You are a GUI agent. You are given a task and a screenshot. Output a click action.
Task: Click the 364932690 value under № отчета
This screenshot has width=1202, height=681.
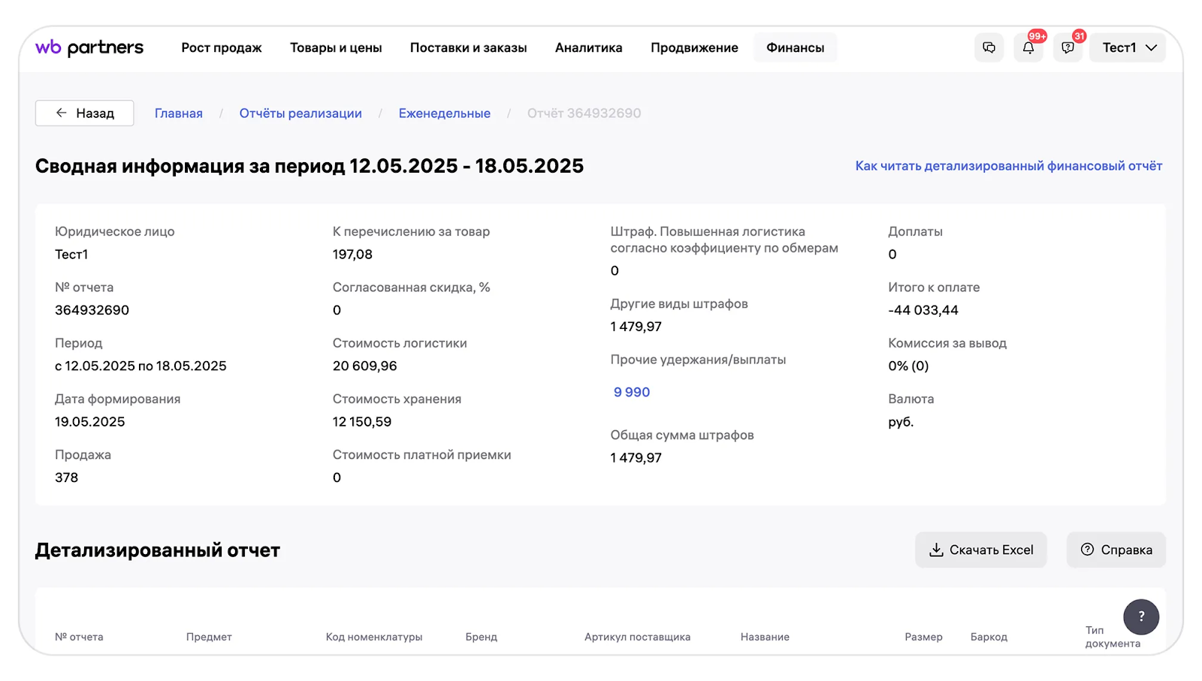click(92, 310)
